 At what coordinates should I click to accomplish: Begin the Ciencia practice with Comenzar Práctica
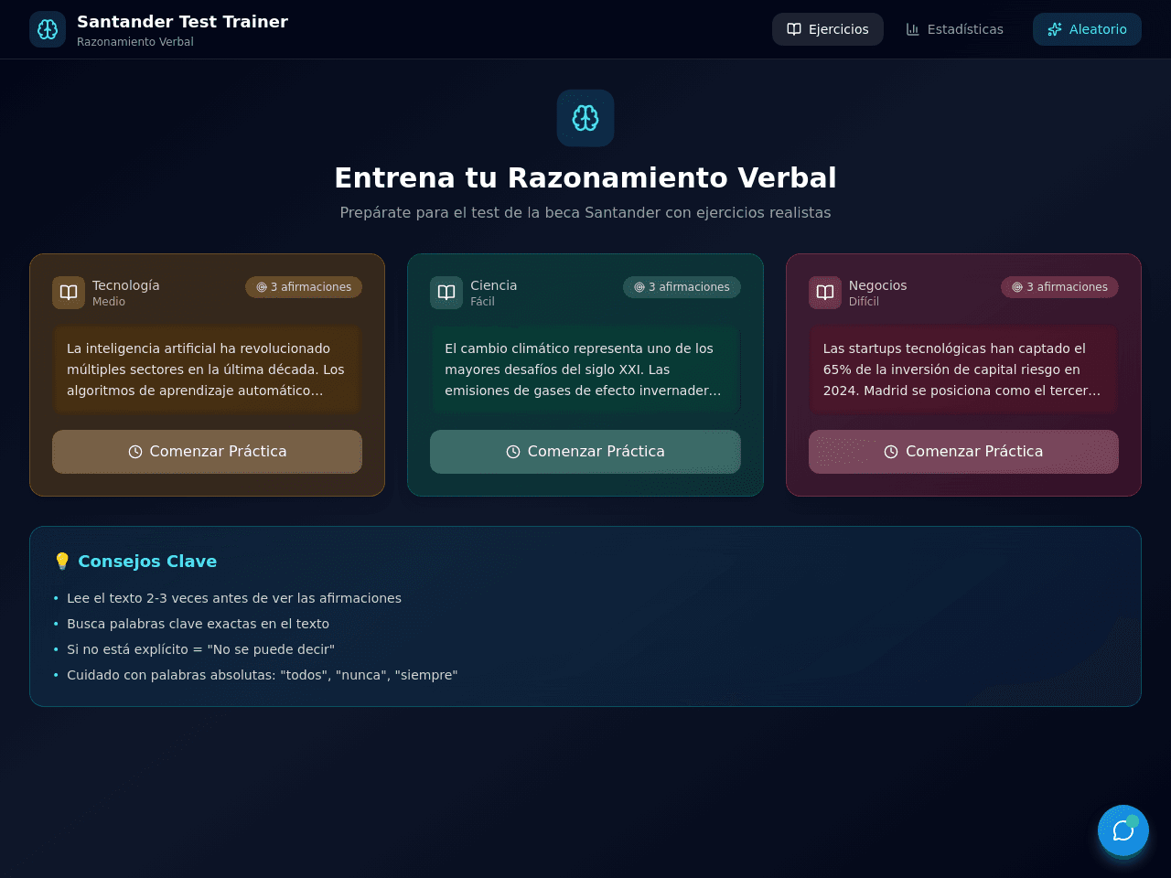(585, 452)
